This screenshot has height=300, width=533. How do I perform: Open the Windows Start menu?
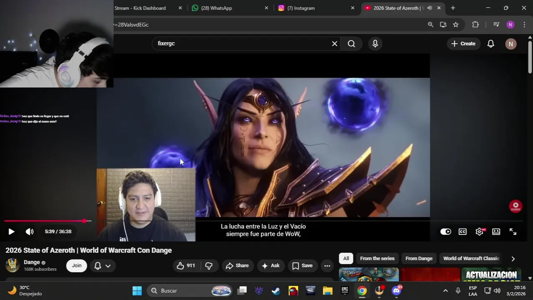click(137, 291)
